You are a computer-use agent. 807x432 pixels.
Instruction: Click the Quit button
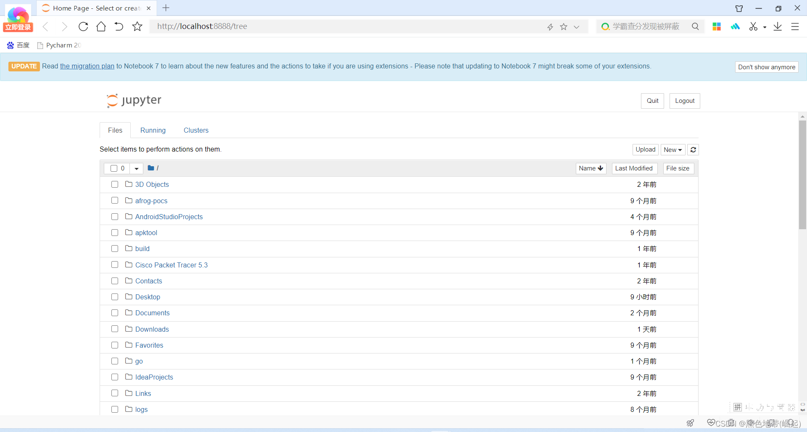click(652, 101)
